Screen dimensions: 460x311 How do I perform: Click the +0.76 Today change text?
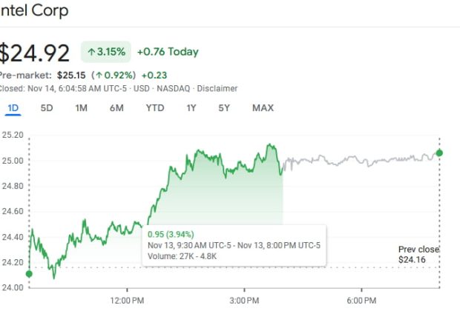point(167,52)
